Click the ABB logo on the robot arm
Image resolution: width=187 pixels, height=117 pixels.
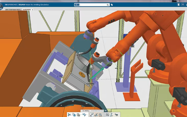coord(111,21)
